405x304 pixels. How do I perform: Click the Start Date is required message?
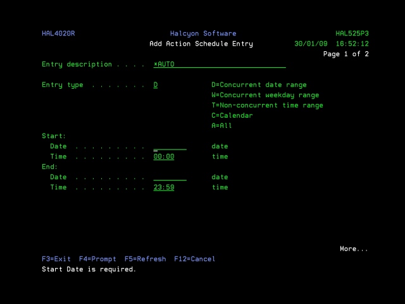coord(89,269)
